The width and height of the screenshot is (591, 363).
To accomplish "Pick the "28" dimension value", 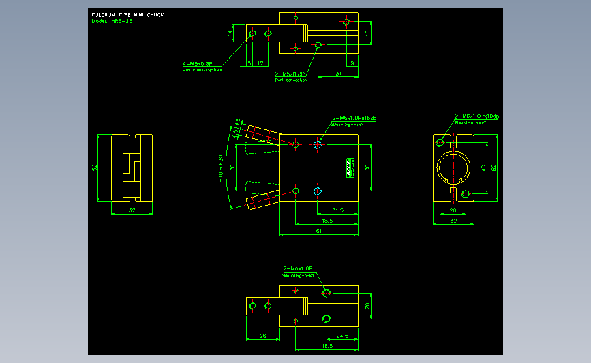I will click(263, 336).
